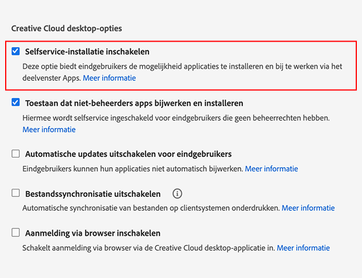Enable Automatische updates uitschakelen checkbox
362x278 pixels.
(15, 154)
